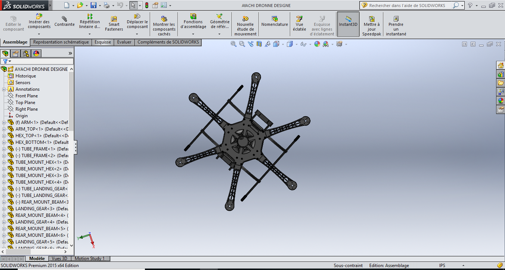Expand the panel tabs with double chevron

[x=70, y=53]
